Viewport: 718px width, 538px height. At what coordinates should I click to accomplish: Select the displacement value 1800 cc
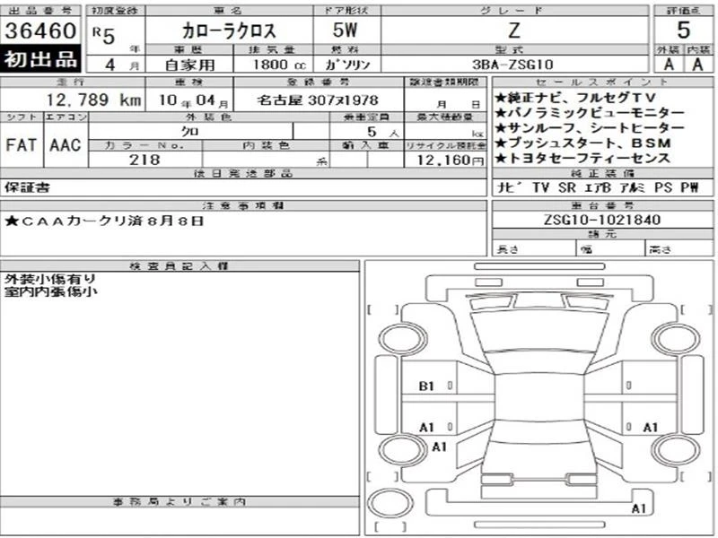[x=279, y=65]
